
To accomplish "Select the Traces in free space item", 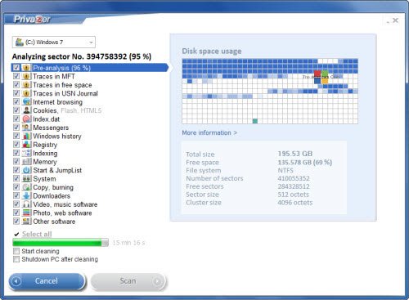I will point(62,85).
